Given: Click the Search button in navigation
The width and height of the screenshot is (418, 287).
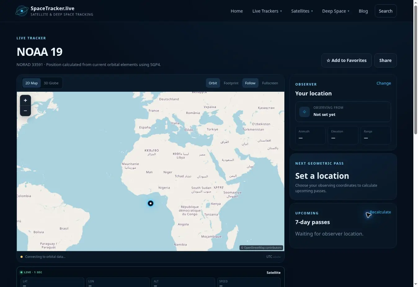Looking at the screenshot, I should tap(386, 11).
